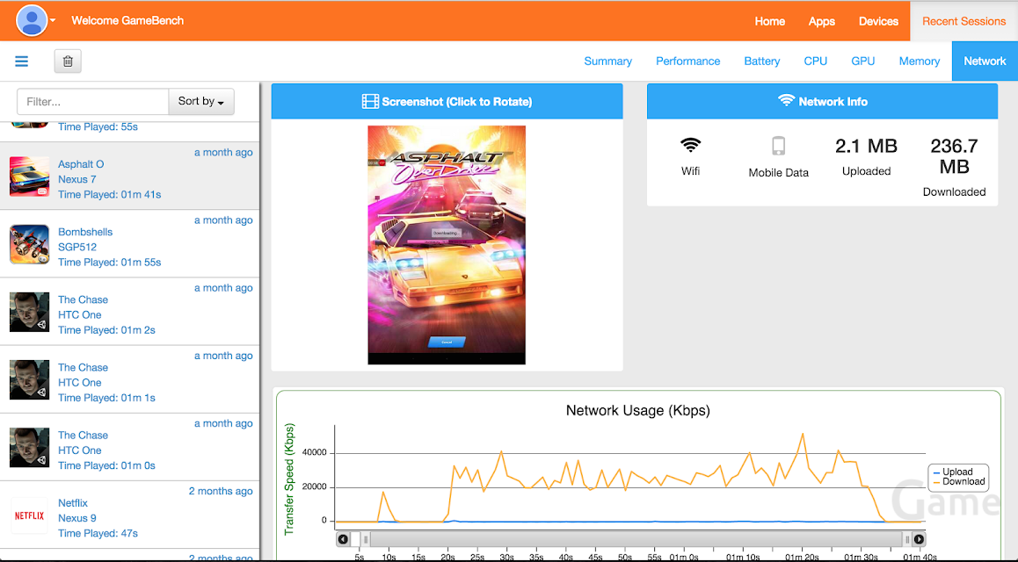
Task: Select the Asphalt O Nexus 7 session
Action: click(x=130, y=176)
